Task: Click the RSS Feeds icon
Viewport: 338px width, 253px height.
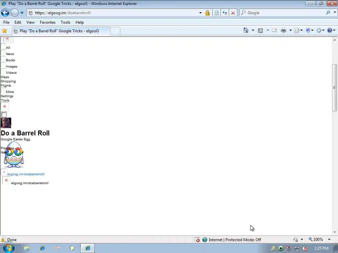Action: pos(260,31)
